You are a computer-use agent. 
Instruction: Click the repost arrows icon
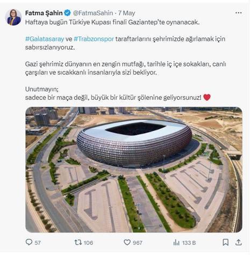pyautogui.click(x=78, y=243)
